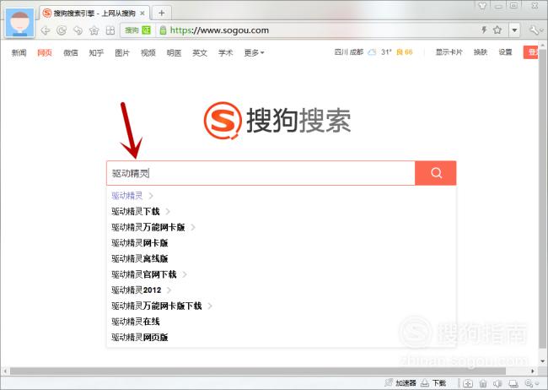Screen dimensions: 548x390
Task: Click the orange magnifier search button
Action: click(436, 173)
